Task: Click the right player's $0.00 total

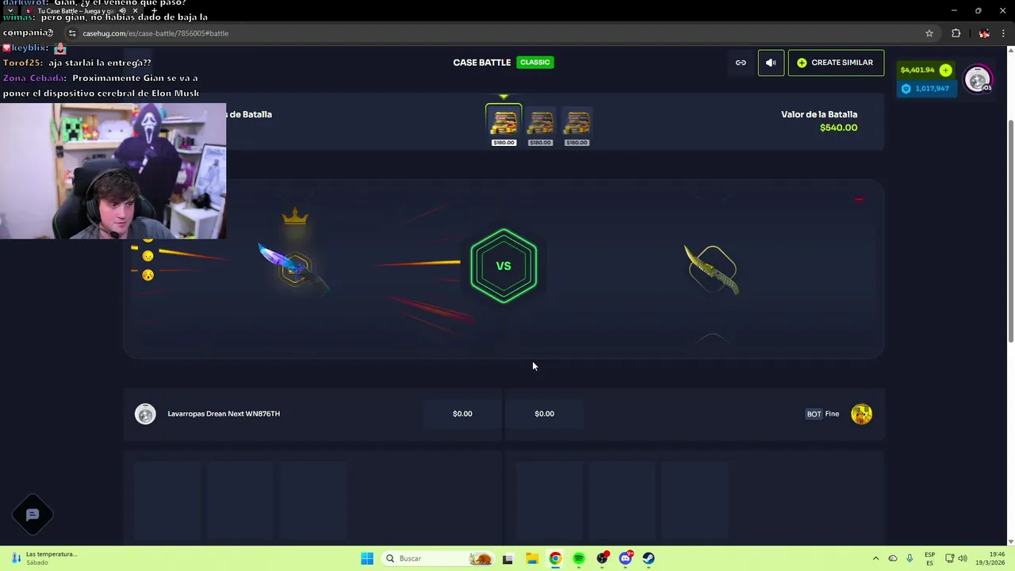Action: tap(544, 414)
